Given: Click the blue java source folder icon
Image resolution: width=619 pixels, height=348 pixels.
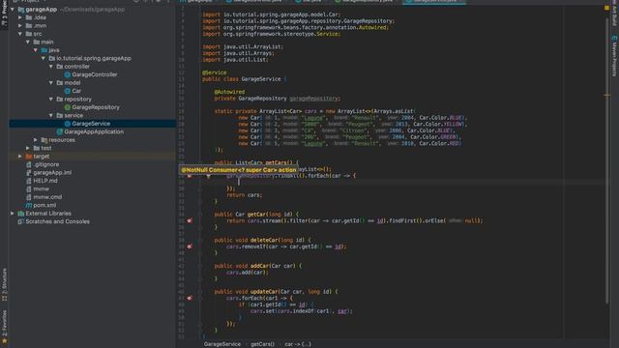Looking at the screenshot, I should point(44,50).
